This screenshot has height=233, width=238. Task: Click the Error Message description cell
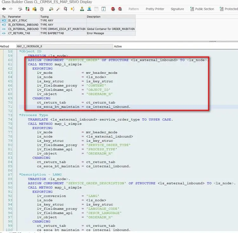[x=111, y=33]
